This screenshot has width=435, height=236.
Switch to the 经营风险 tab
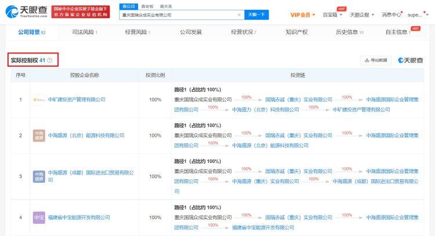pyautogui.click(x=137, y=32)
